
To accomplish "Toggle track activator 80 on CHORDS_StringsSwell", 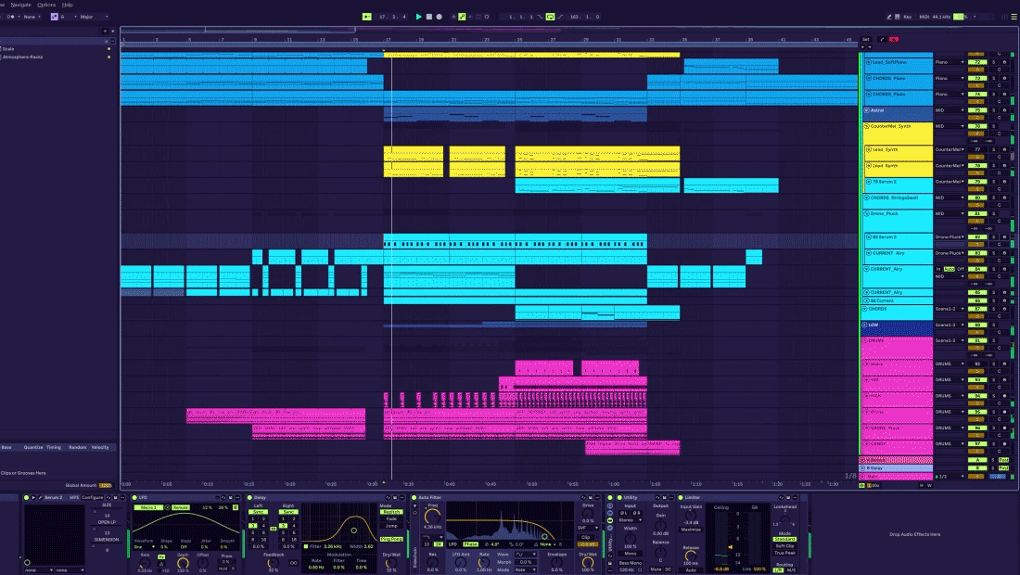I will pos(977,198).
